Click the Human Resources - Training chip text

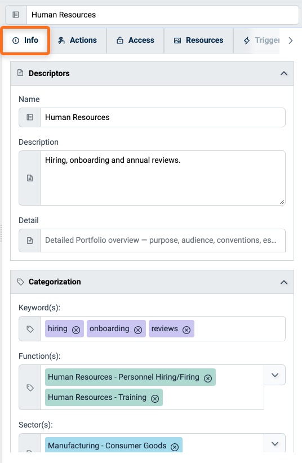pos(97,398)
